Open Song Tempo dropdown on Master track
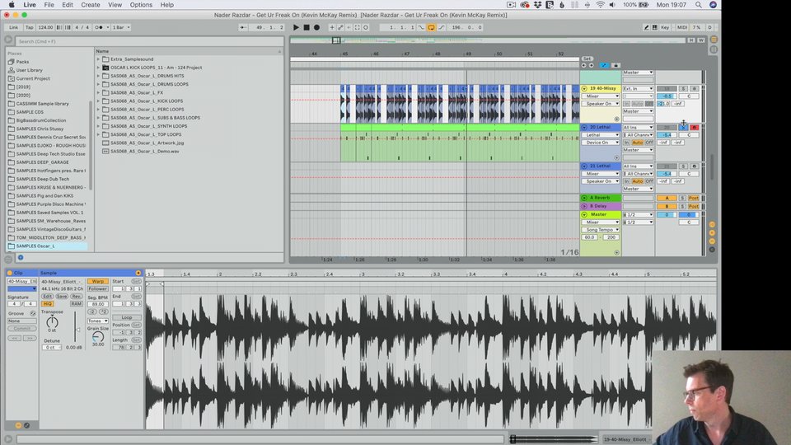791x445 pixels. point(601,230)
